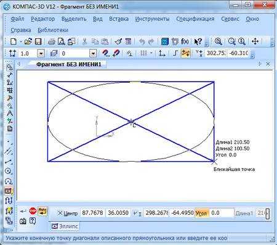Open the Файл menu
Viewport: 277px width, 245px height.
(x=17, y=19)
